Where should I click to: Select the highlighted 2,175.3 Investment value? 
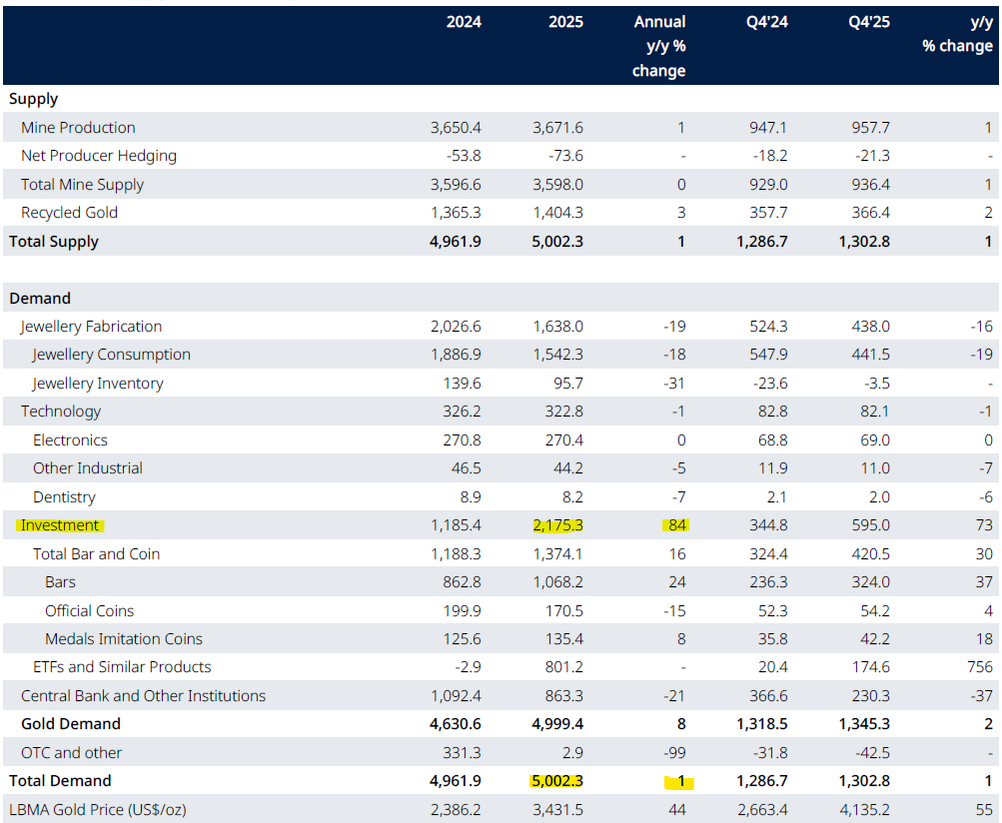pos(559,525)
